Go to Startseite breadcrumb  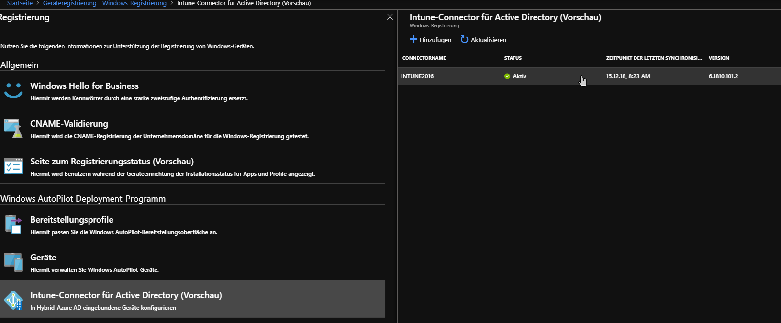point(20,3)
